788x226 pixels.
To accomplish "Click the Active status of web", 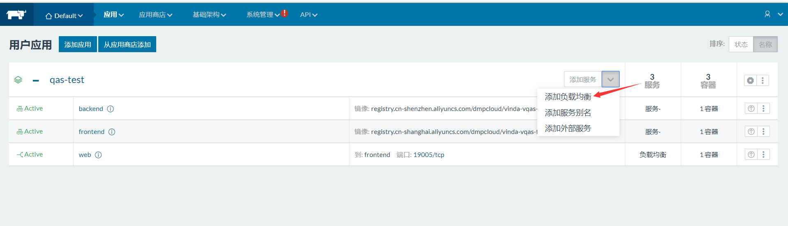I will click(30, 155).
